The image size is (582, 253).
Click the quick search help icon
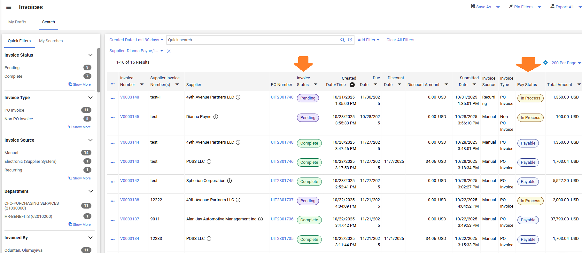point(350,40)
